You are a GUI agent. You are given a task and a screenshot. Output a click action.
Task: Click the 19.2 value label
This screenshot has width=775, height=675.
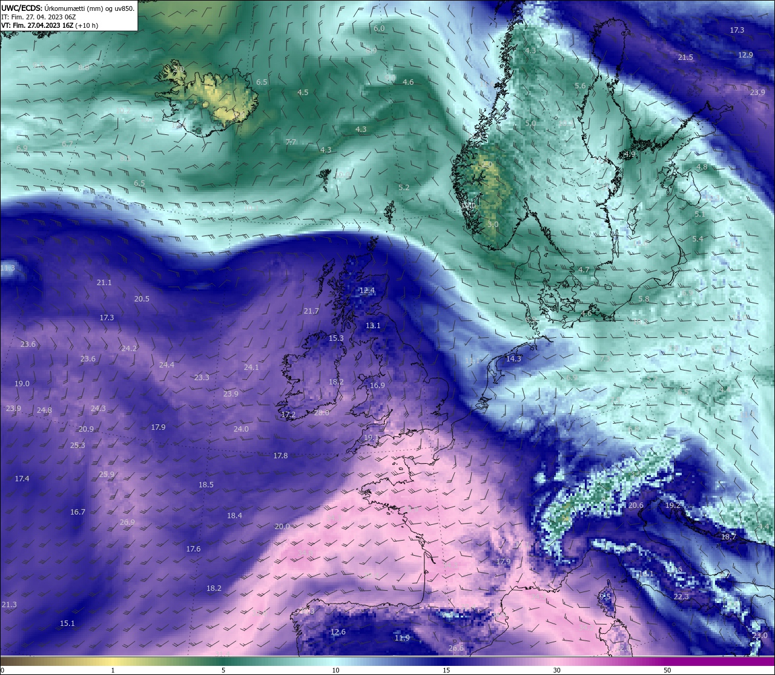click(x=673, y=505)
